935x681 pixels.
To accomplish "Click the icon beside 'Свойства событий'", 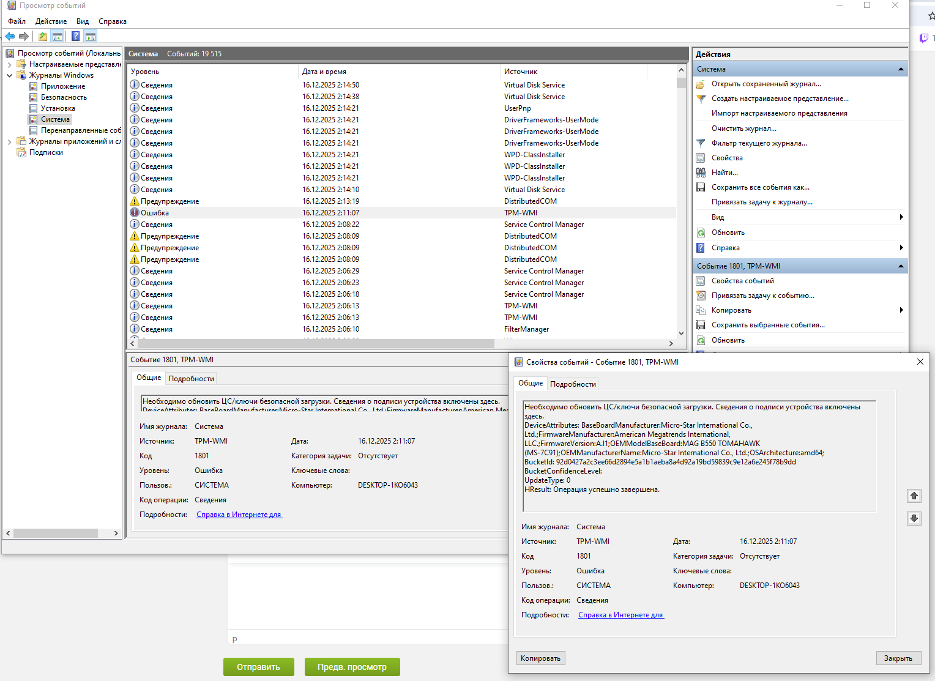I will (701, 281).
